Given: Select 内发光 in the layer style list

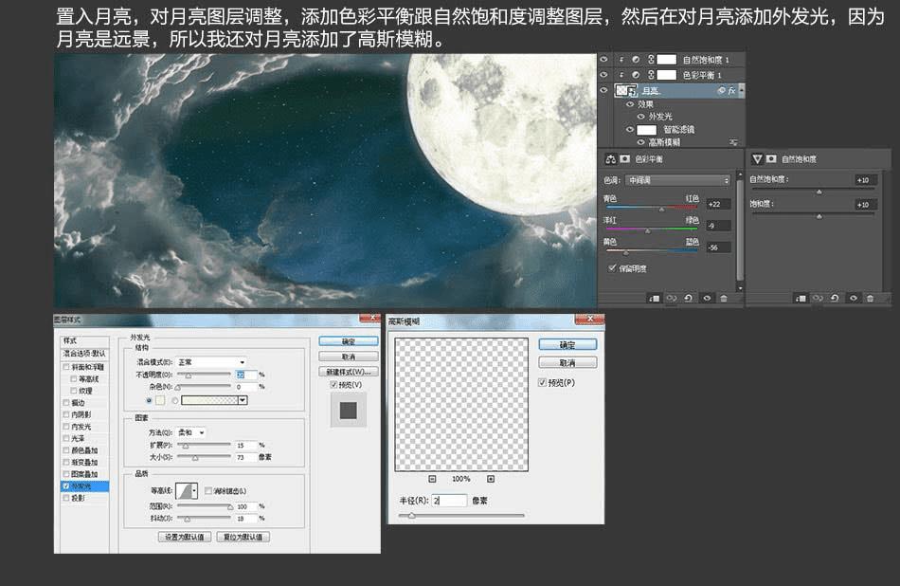Looking at the screenshot, I should click(81, 427).
